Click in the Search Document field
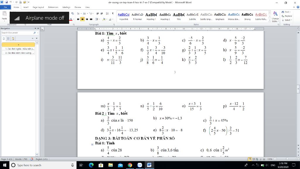 (17, 33)
